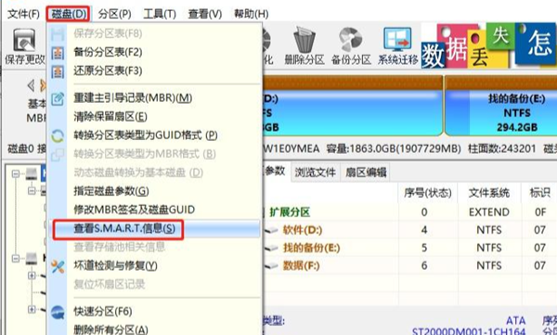Select the 软件(D:) partition row
The image size is (557, 335).
coord(410,230)
